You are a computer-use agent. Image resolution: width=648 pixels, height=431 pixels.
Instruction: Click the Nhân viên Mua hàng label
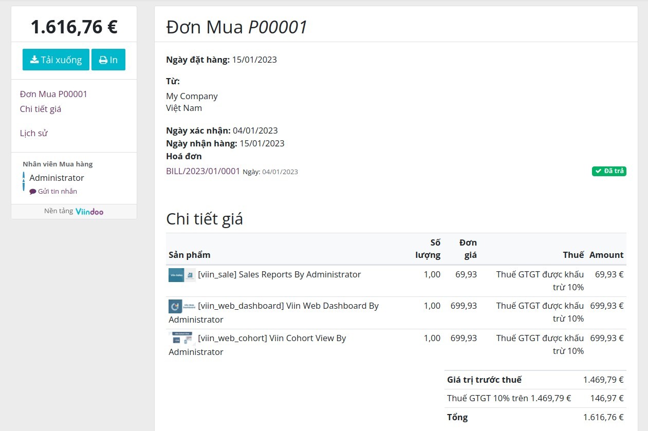(x=58, y=164)
